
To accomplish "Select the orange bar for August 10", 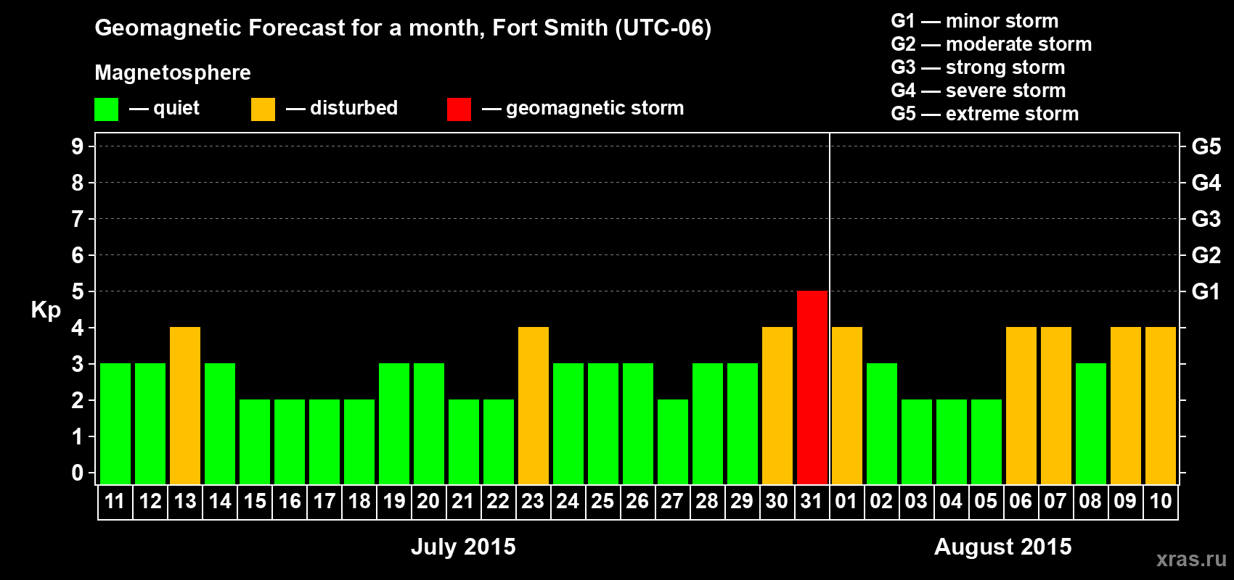I will click(x=1161, y=405).
